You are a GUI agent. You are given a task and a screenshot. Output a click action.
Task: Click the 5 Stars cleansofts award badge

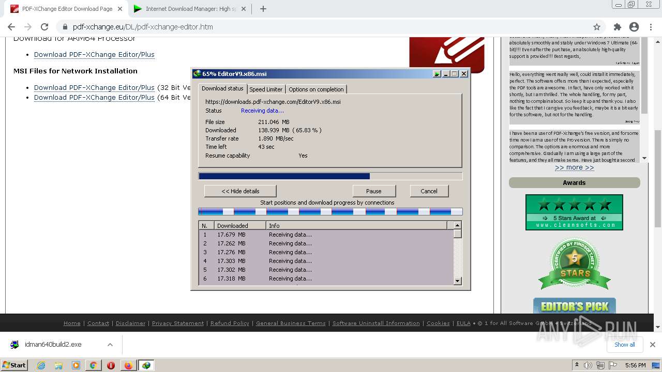point(574,212)
